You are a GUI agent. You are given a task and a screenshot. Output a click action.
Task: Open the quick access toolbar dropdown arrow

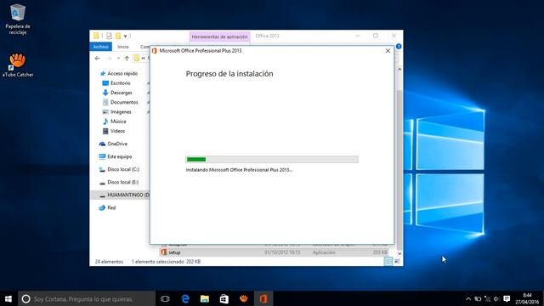125,36
